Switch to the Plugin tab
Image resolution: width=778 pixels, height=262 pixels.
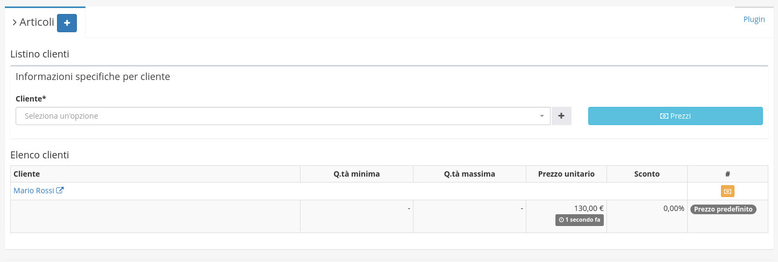coord(754,19)
